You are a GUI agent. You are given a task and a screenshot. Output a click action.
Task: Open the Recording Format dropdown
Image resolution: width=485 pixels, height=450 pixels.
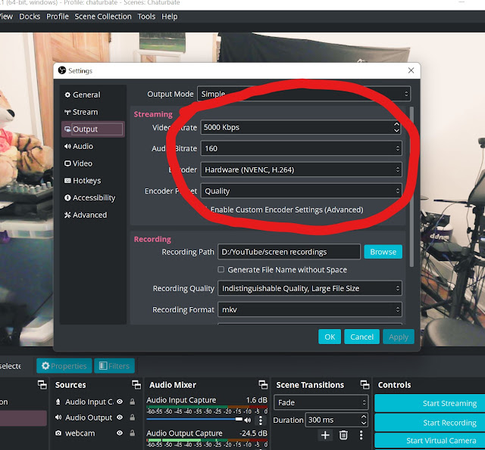click(310, 309)
